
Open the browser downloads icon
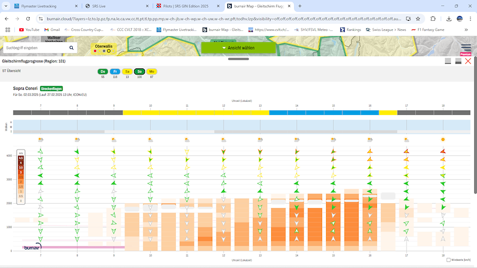point(449,19)
